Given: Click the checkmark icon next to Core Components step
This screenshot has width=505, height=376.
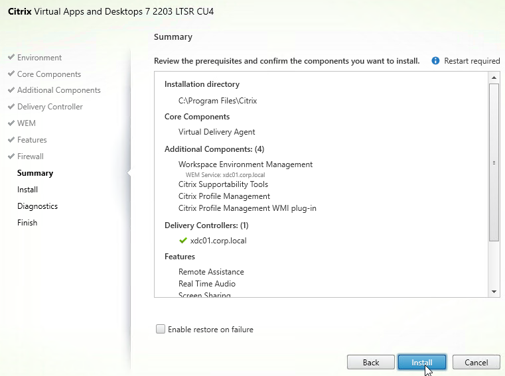Looking at the screenshot, I should pos(11,74).
